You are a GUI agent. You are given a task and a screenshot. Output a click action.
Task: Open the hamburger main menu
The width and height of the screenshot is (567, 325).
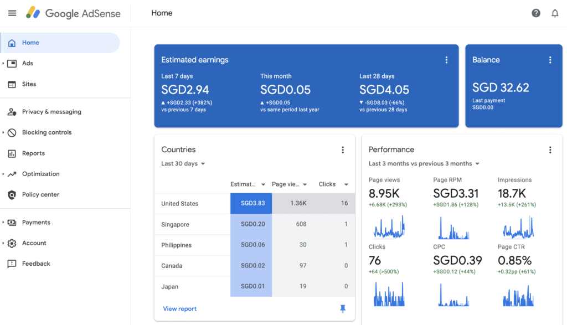12,13
